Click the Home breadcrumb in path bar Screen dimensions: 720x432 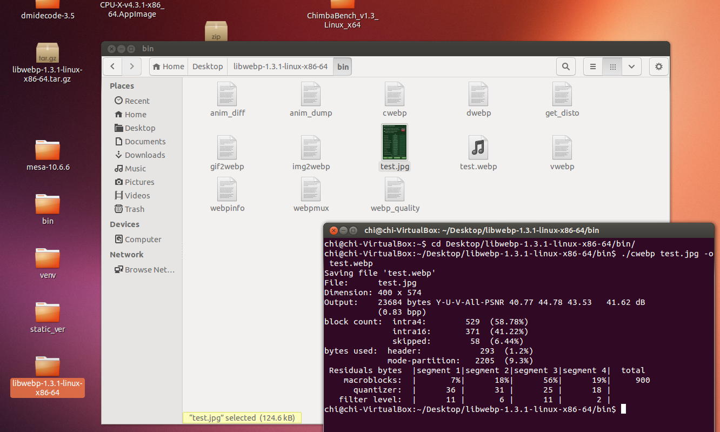169,67
